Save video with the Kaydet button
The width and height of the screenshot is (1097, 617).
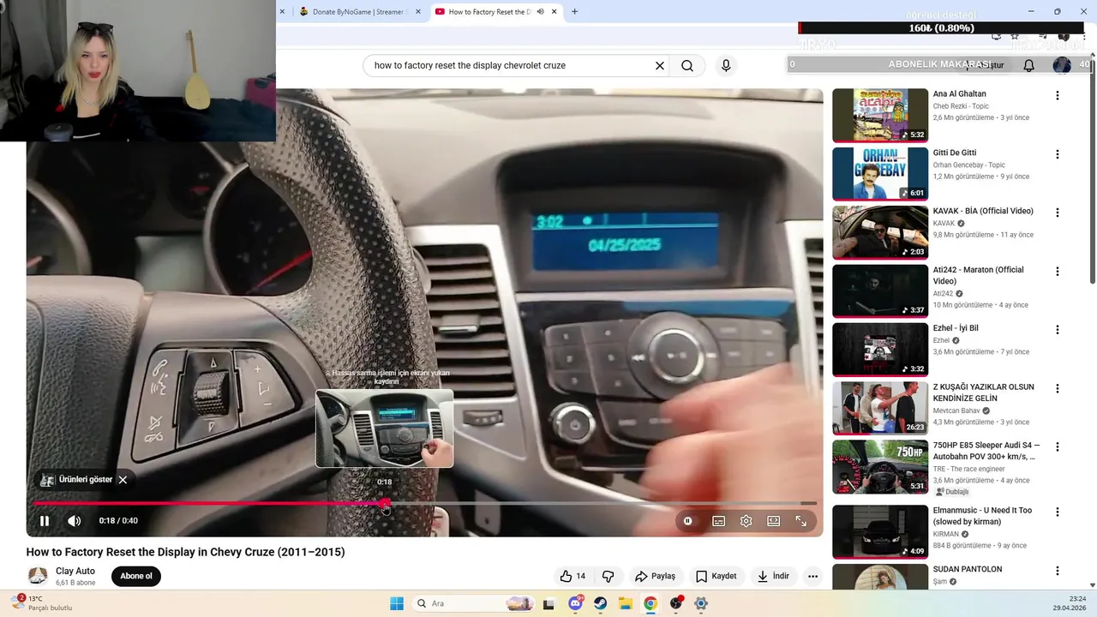pos(716,576)
